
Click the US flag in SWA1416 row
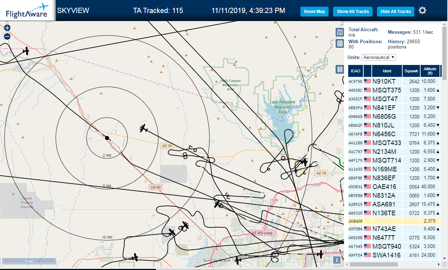[368, 255]
